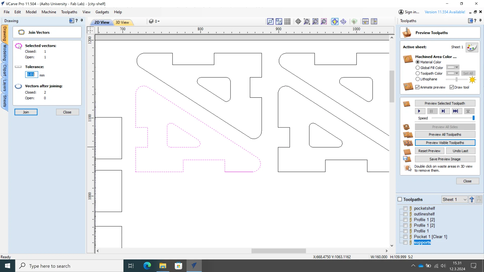The height and width of the screenshot is (272, 484).
Task: Select the Global Fill Color radio button
Action: coord(418,68)
